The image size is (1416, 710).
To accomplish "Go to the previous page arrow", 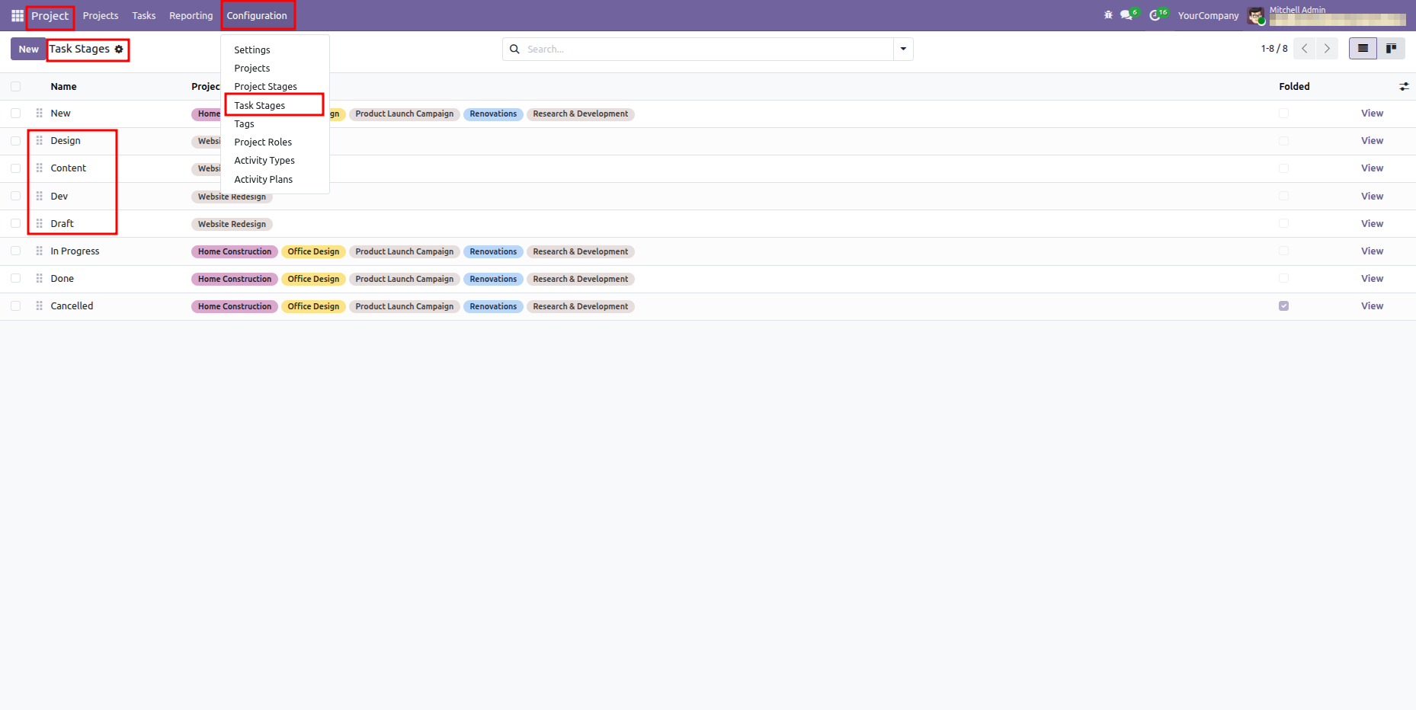I will pos(1305,49).
